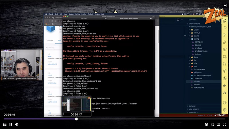
Task: Open video player settings gear
Action: (x=206, y=124)
